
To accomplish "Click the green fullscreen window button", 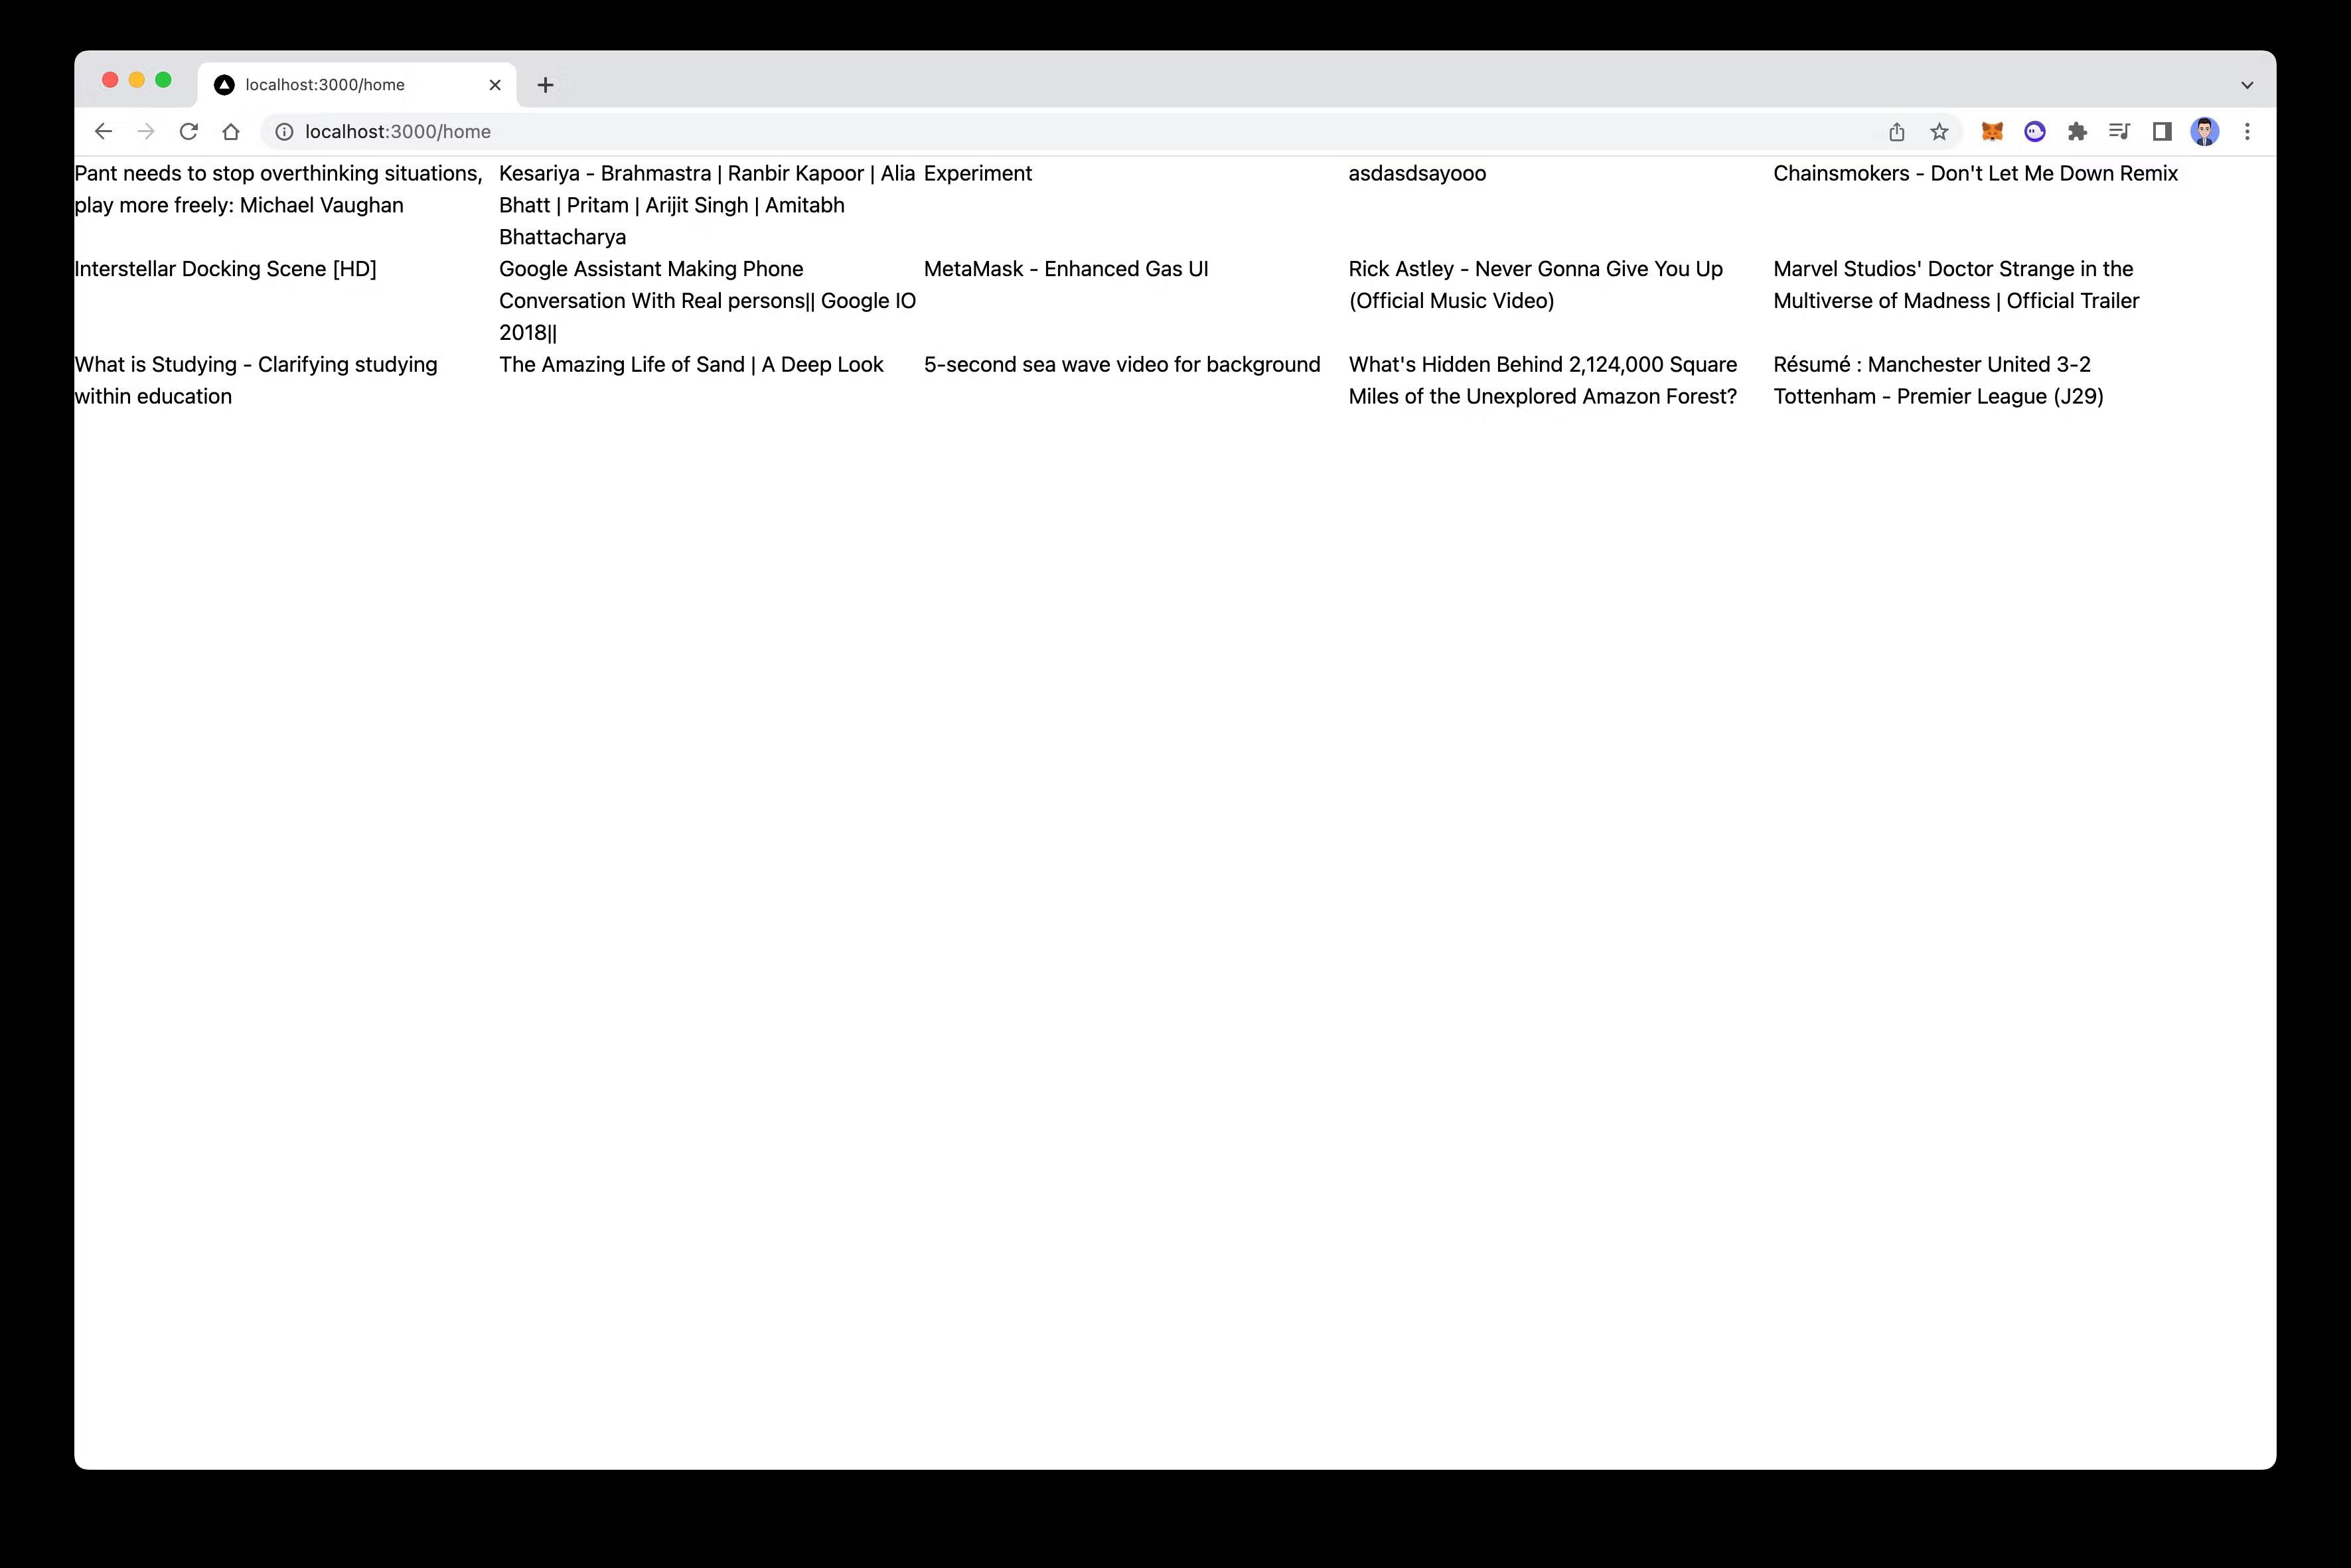I will tap(164, 80).
